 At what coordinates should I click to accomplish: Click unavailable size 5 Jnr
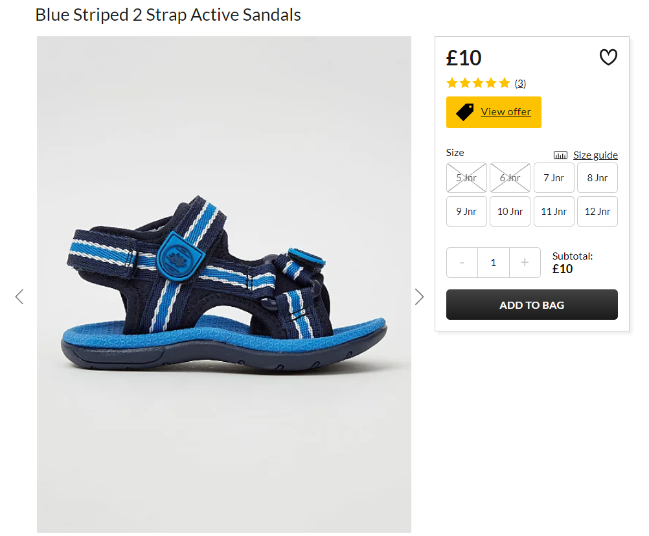[466, 178]
